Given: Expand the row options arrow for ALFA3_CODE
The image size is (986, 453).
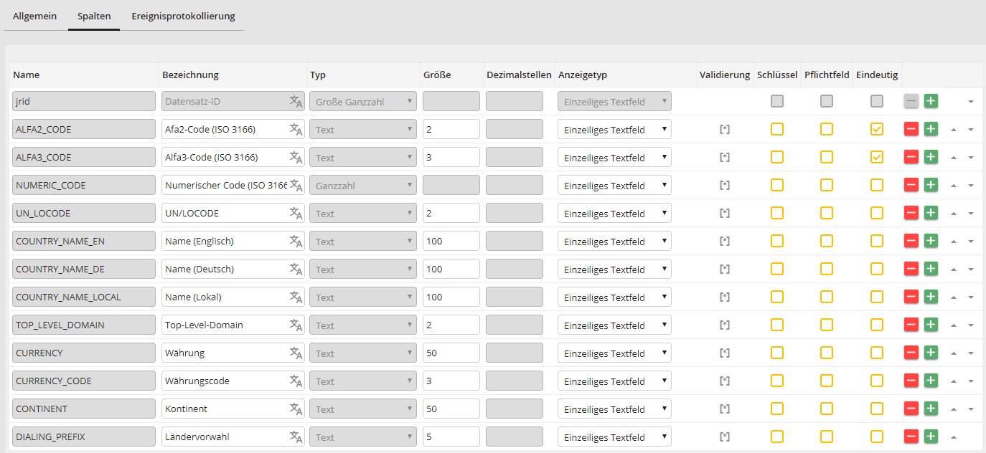Looking at the screenshot, I should (x=971, y=157).
